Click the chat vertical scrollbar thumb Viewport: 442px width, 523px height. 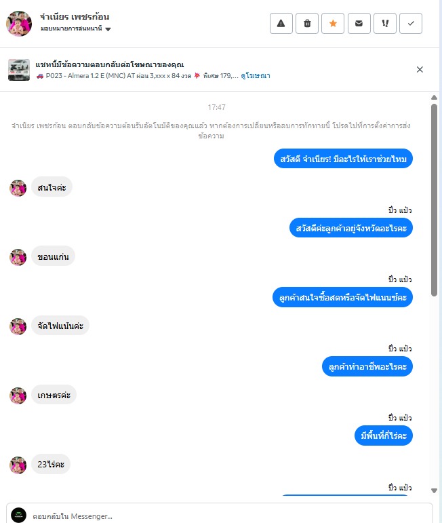click(x=434, y=200)
